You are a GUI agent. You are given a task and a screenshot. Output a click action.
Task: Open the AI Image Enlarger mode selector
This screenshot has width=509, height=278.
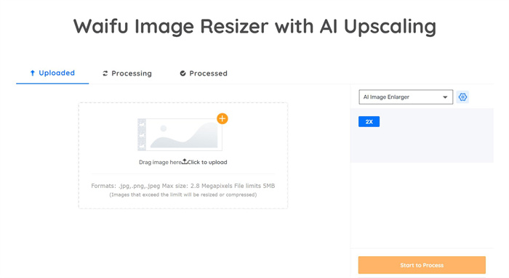point(406,97)
